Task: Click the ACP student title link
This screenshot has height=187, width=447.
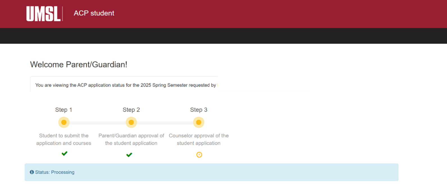Action: (94, 13)
